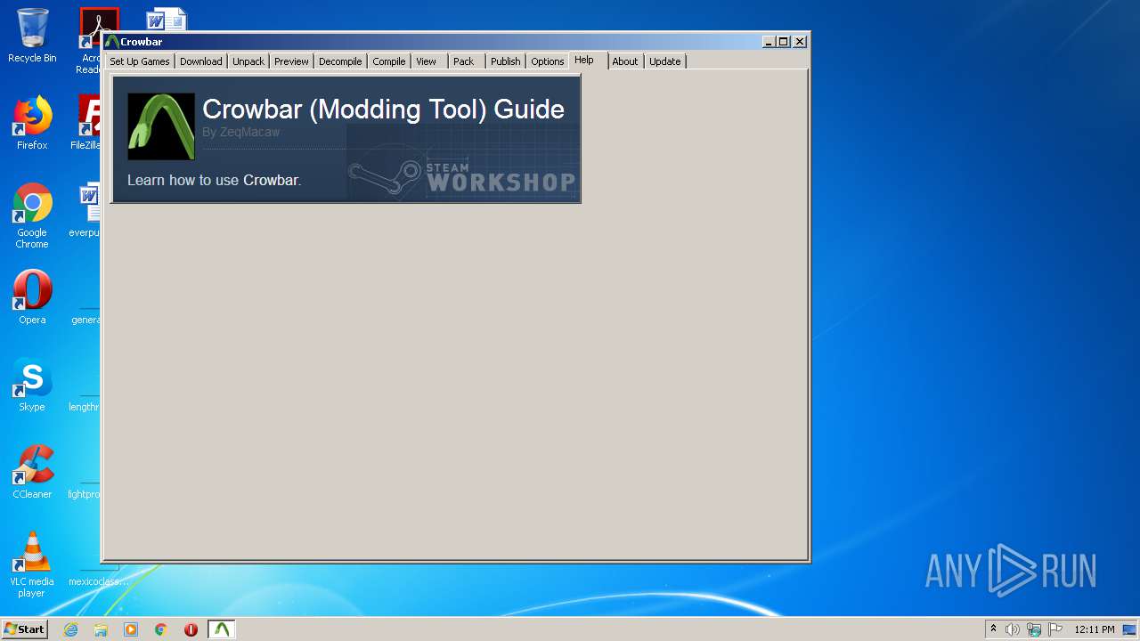Image resolution: width=1140 pixels, height=641 pixels.
Task: Switch to the Download tab
Action: click(201, 61)
